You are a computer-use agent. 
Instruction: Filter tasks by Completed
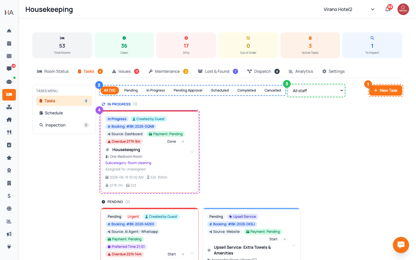click(247, 90)
